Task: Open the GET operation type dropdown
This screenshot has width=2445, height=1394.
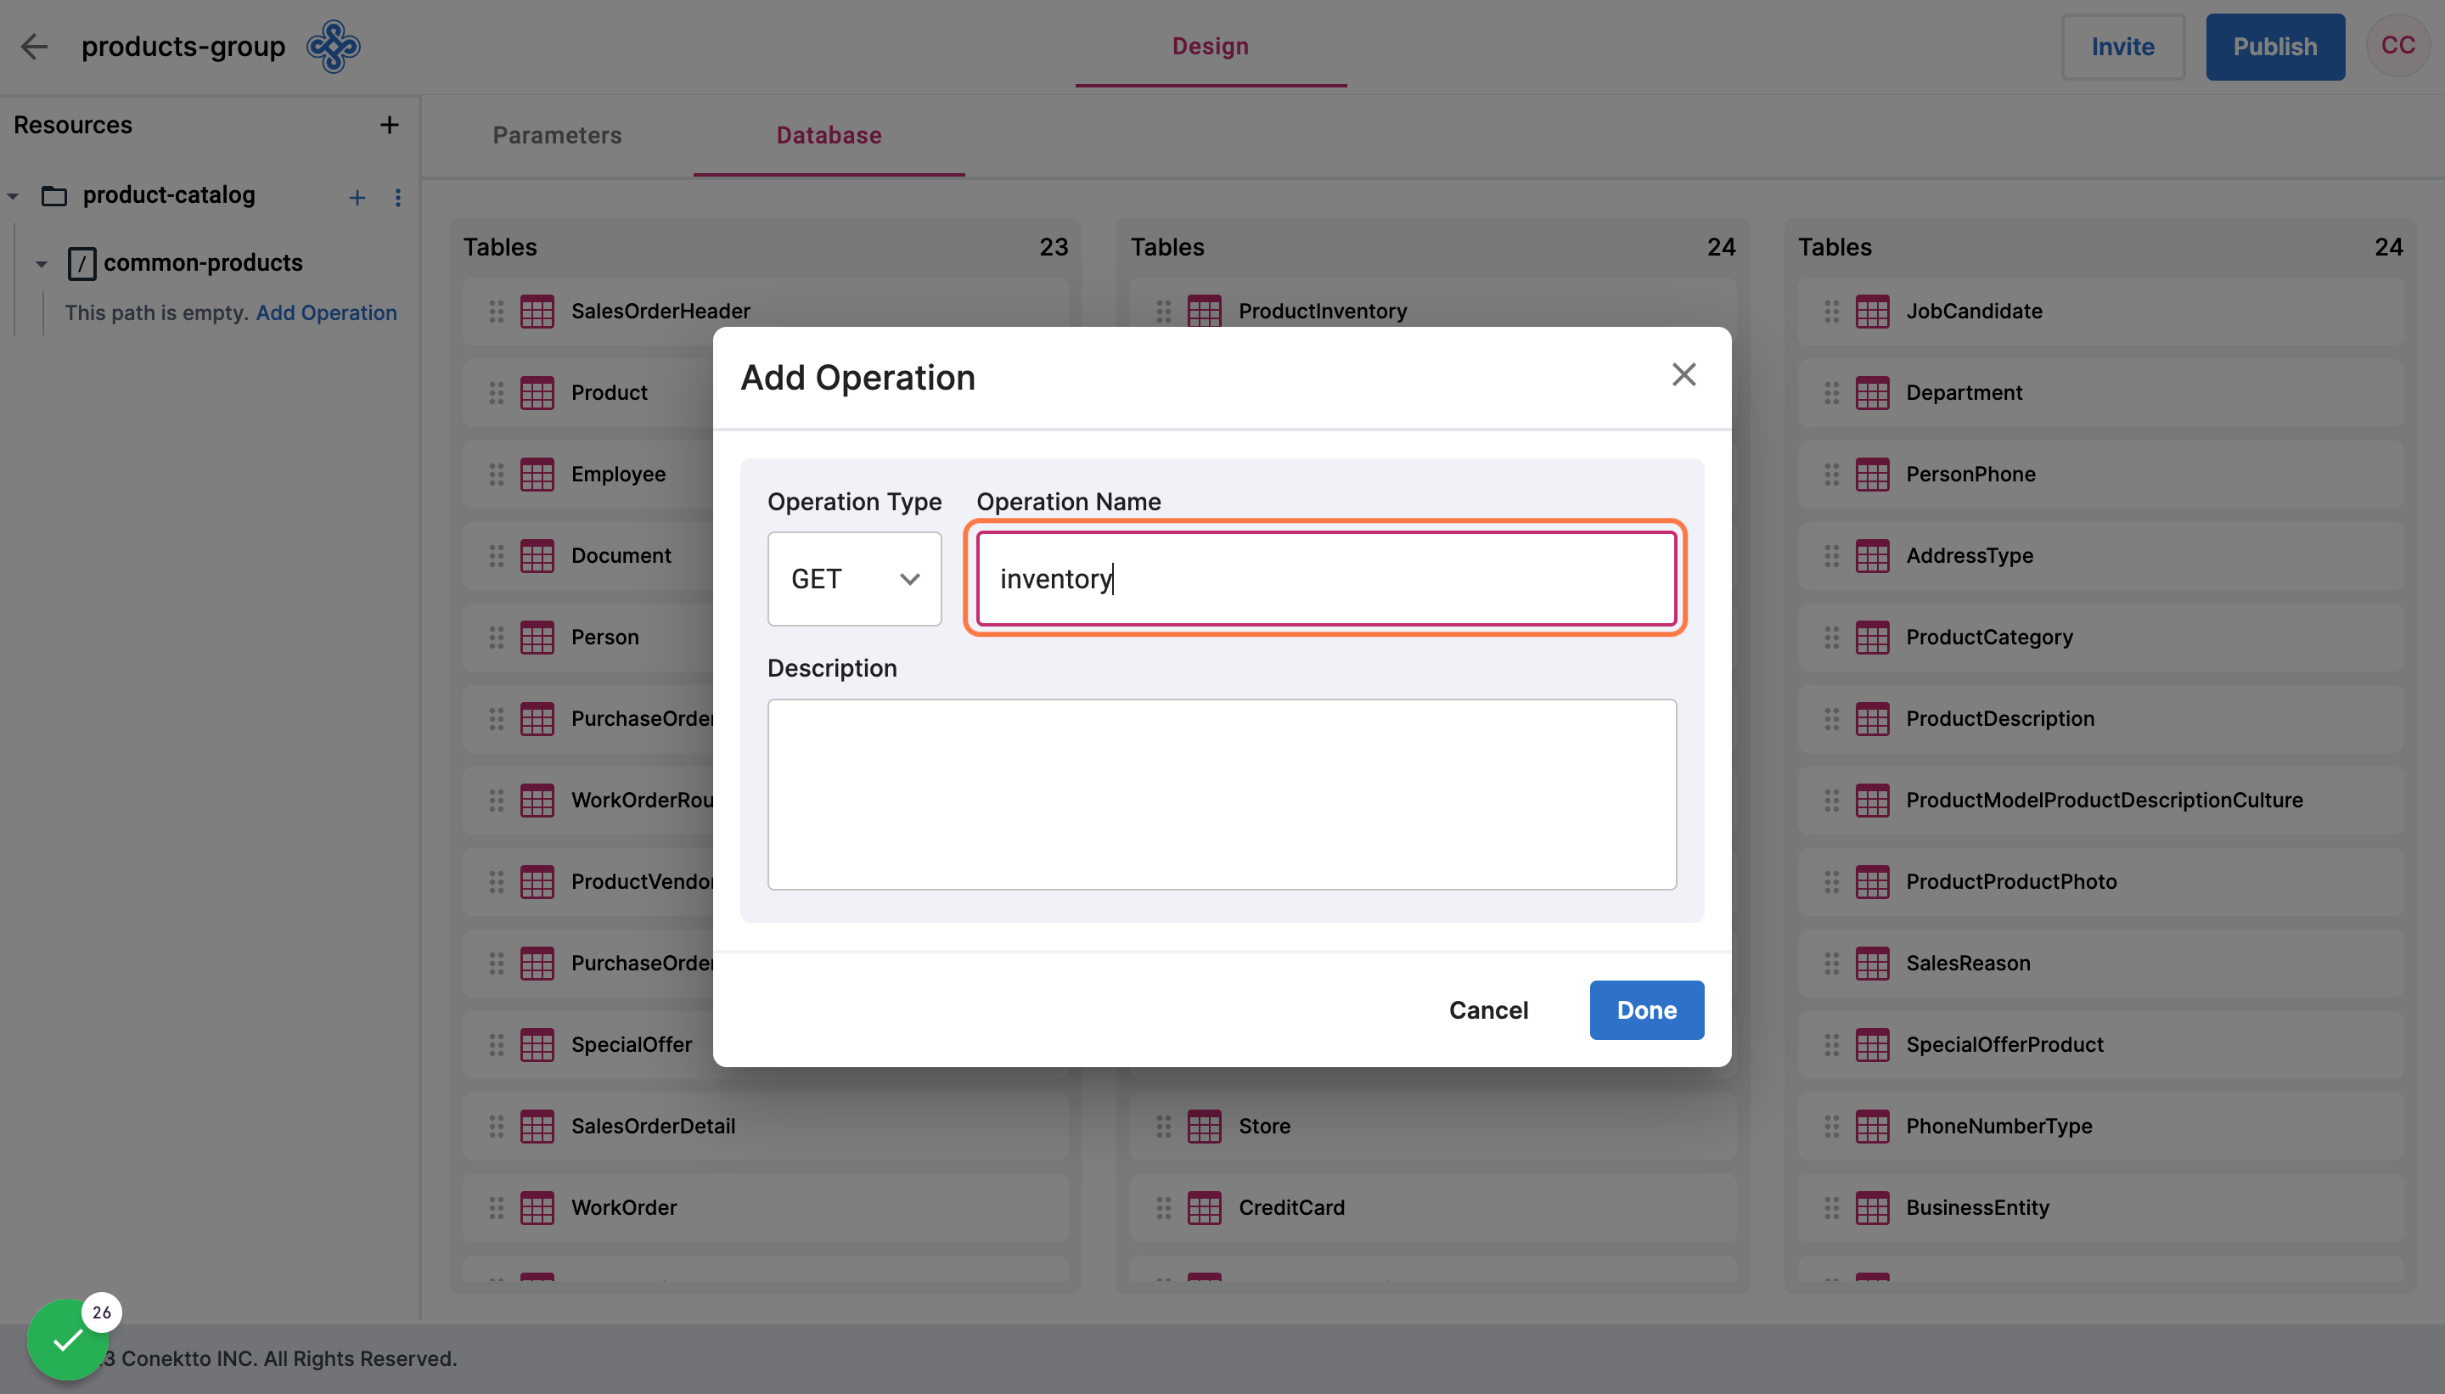Action: coord(854,579)
